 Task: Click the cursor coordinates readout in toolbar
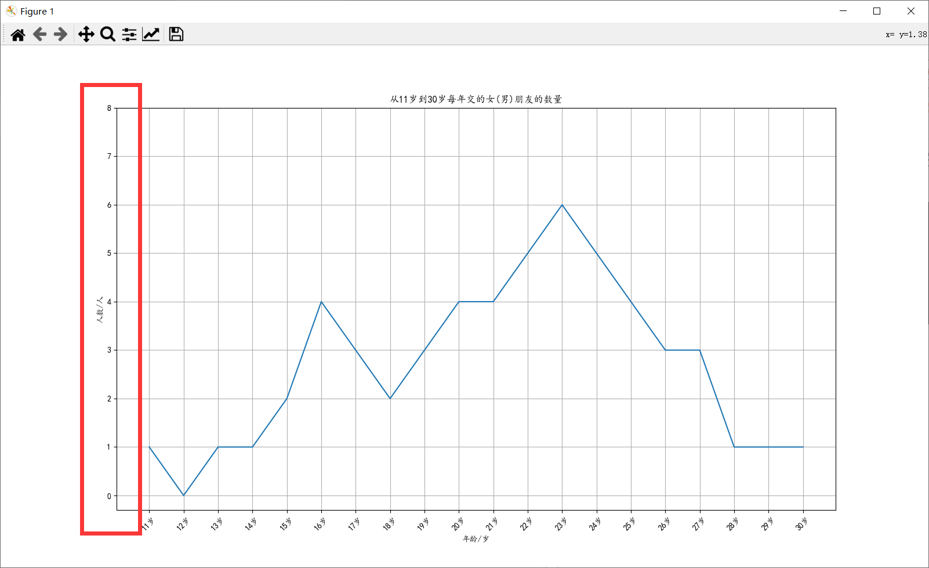(906, 34)
